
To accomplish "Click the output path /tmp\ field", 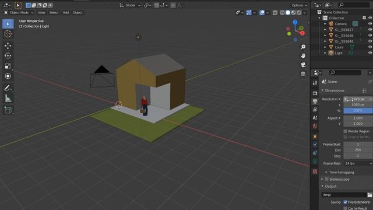I will pyautogui.click(x=344, y=195).
